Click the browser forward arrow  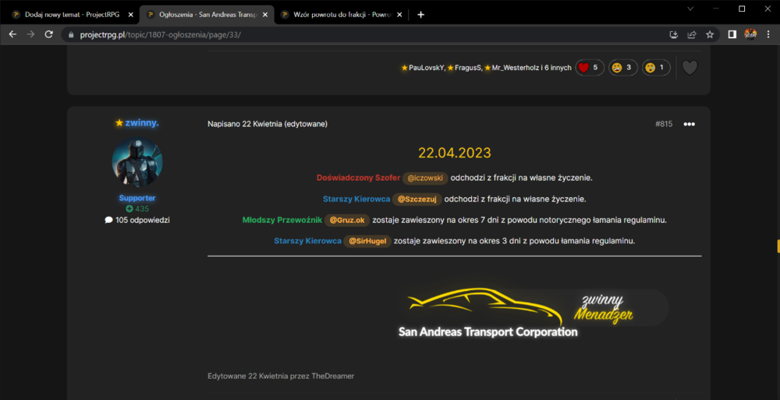(x=31, y=34)
